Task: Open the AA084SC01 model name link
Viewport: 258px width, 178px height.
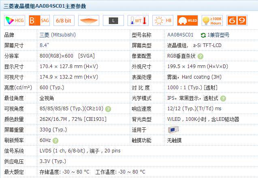Action: (x=180, y=35)
